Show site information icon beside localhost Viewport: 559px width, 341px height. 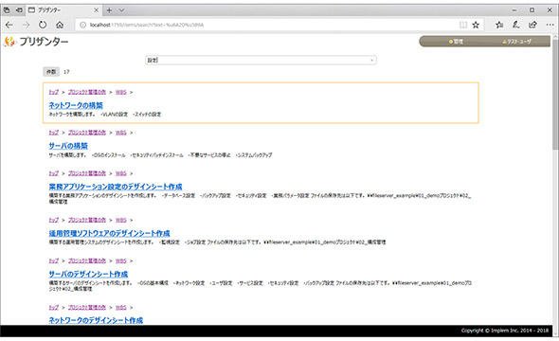pos(82,25)
